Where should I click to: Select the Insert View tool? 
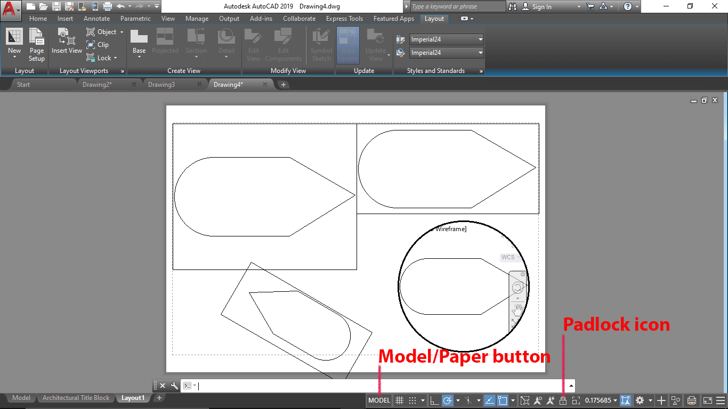(66, 43)
